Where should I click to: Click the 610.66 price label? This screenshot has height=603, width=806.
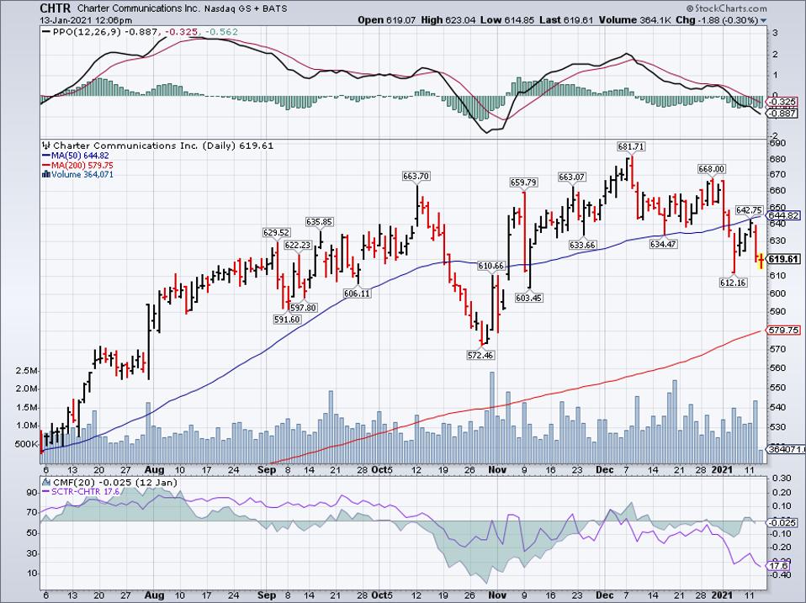click(491, 266)
